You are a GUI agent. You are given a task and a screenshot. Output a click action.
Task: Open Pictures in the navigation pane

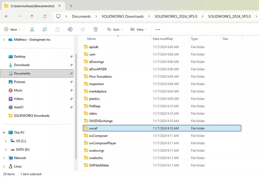pyautogui.click(x=20, y=82)
